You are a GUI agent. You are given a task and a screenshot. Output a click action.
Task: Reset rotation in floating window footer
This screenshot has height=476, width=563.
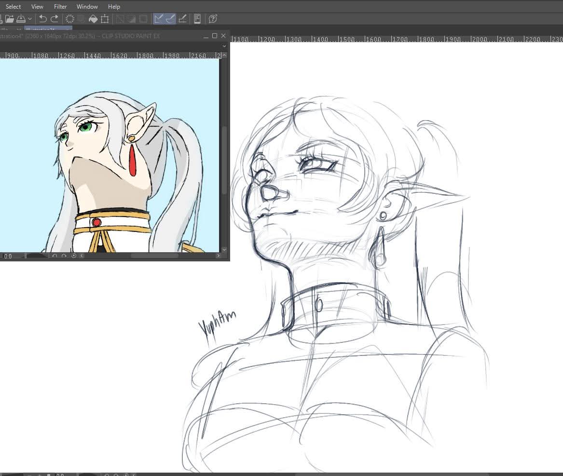click(x=74, y=256)
